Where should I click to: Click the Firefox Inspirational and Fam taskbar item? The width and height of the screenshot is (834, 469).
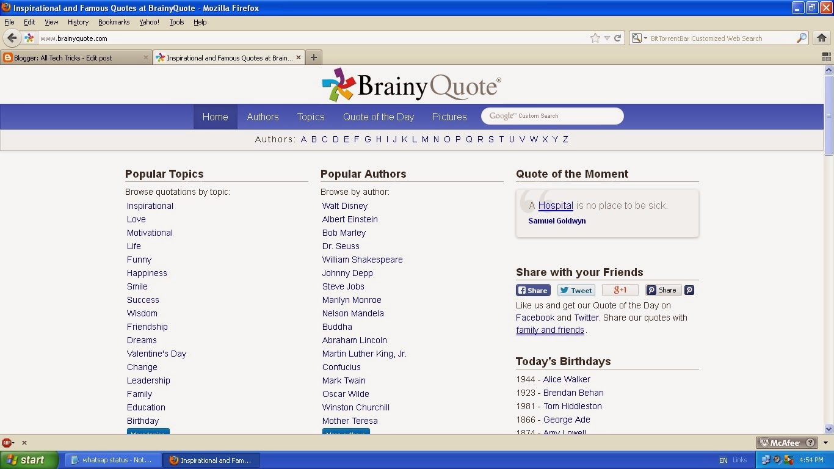click(x=211, y=460)
